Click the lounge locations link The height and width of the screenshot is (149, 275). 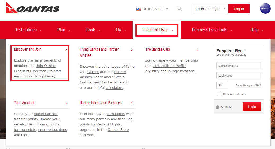tap(181, 71)
